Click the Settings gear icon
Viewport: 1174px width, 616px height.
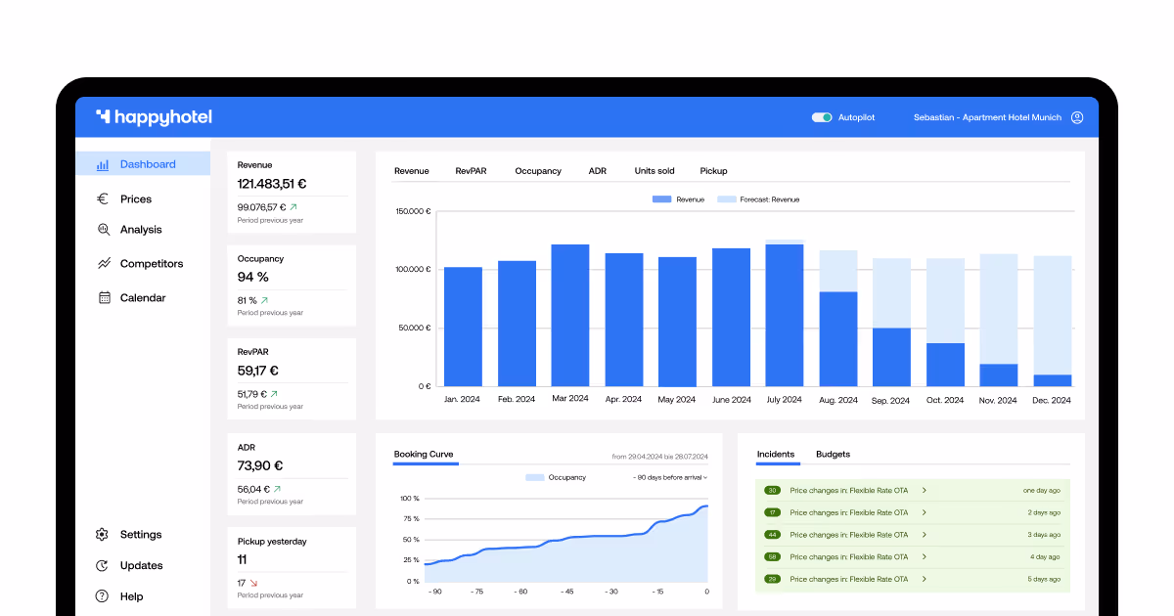(102, 535)
